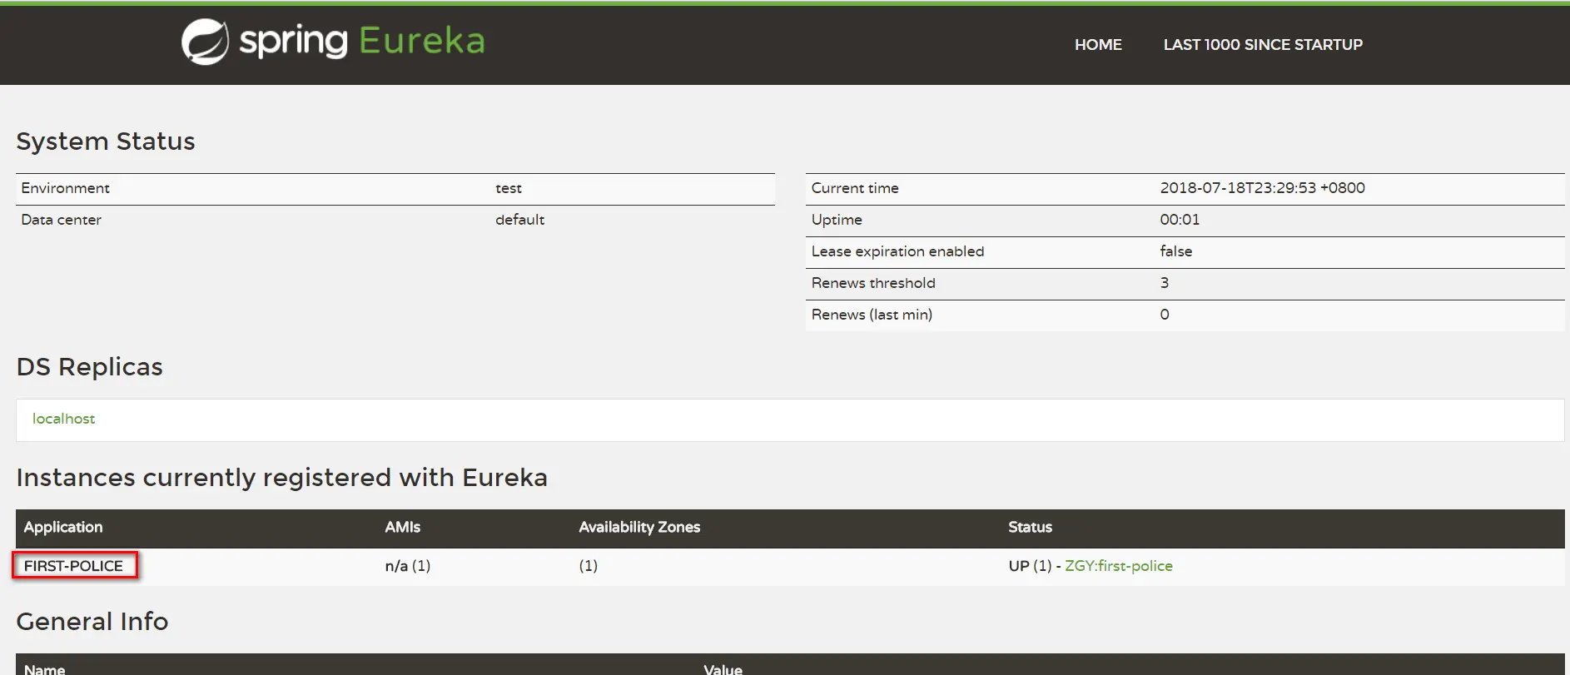The image size is (1570, 675).
Task: Select the renews last min value 0
Action: (x=1165, y=315)
